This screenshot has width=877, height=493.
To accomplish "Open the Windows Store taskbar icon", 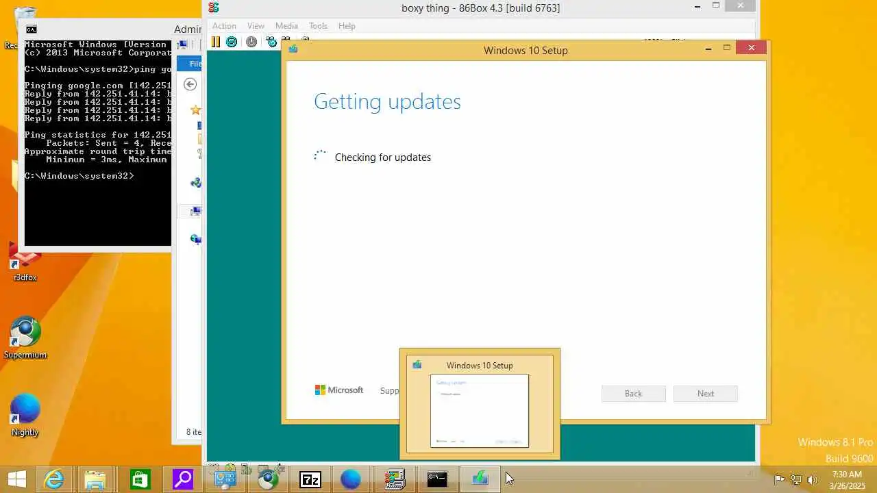I will tap(140, 479).
